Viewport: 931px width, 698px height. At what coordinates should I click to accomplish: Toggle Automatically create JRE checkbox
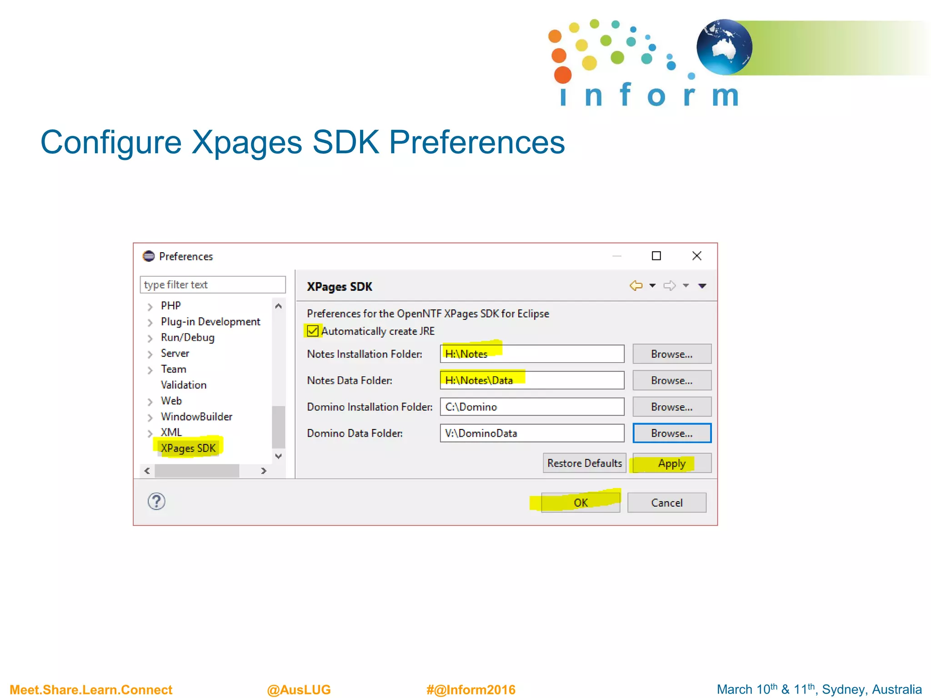(312, 330)
